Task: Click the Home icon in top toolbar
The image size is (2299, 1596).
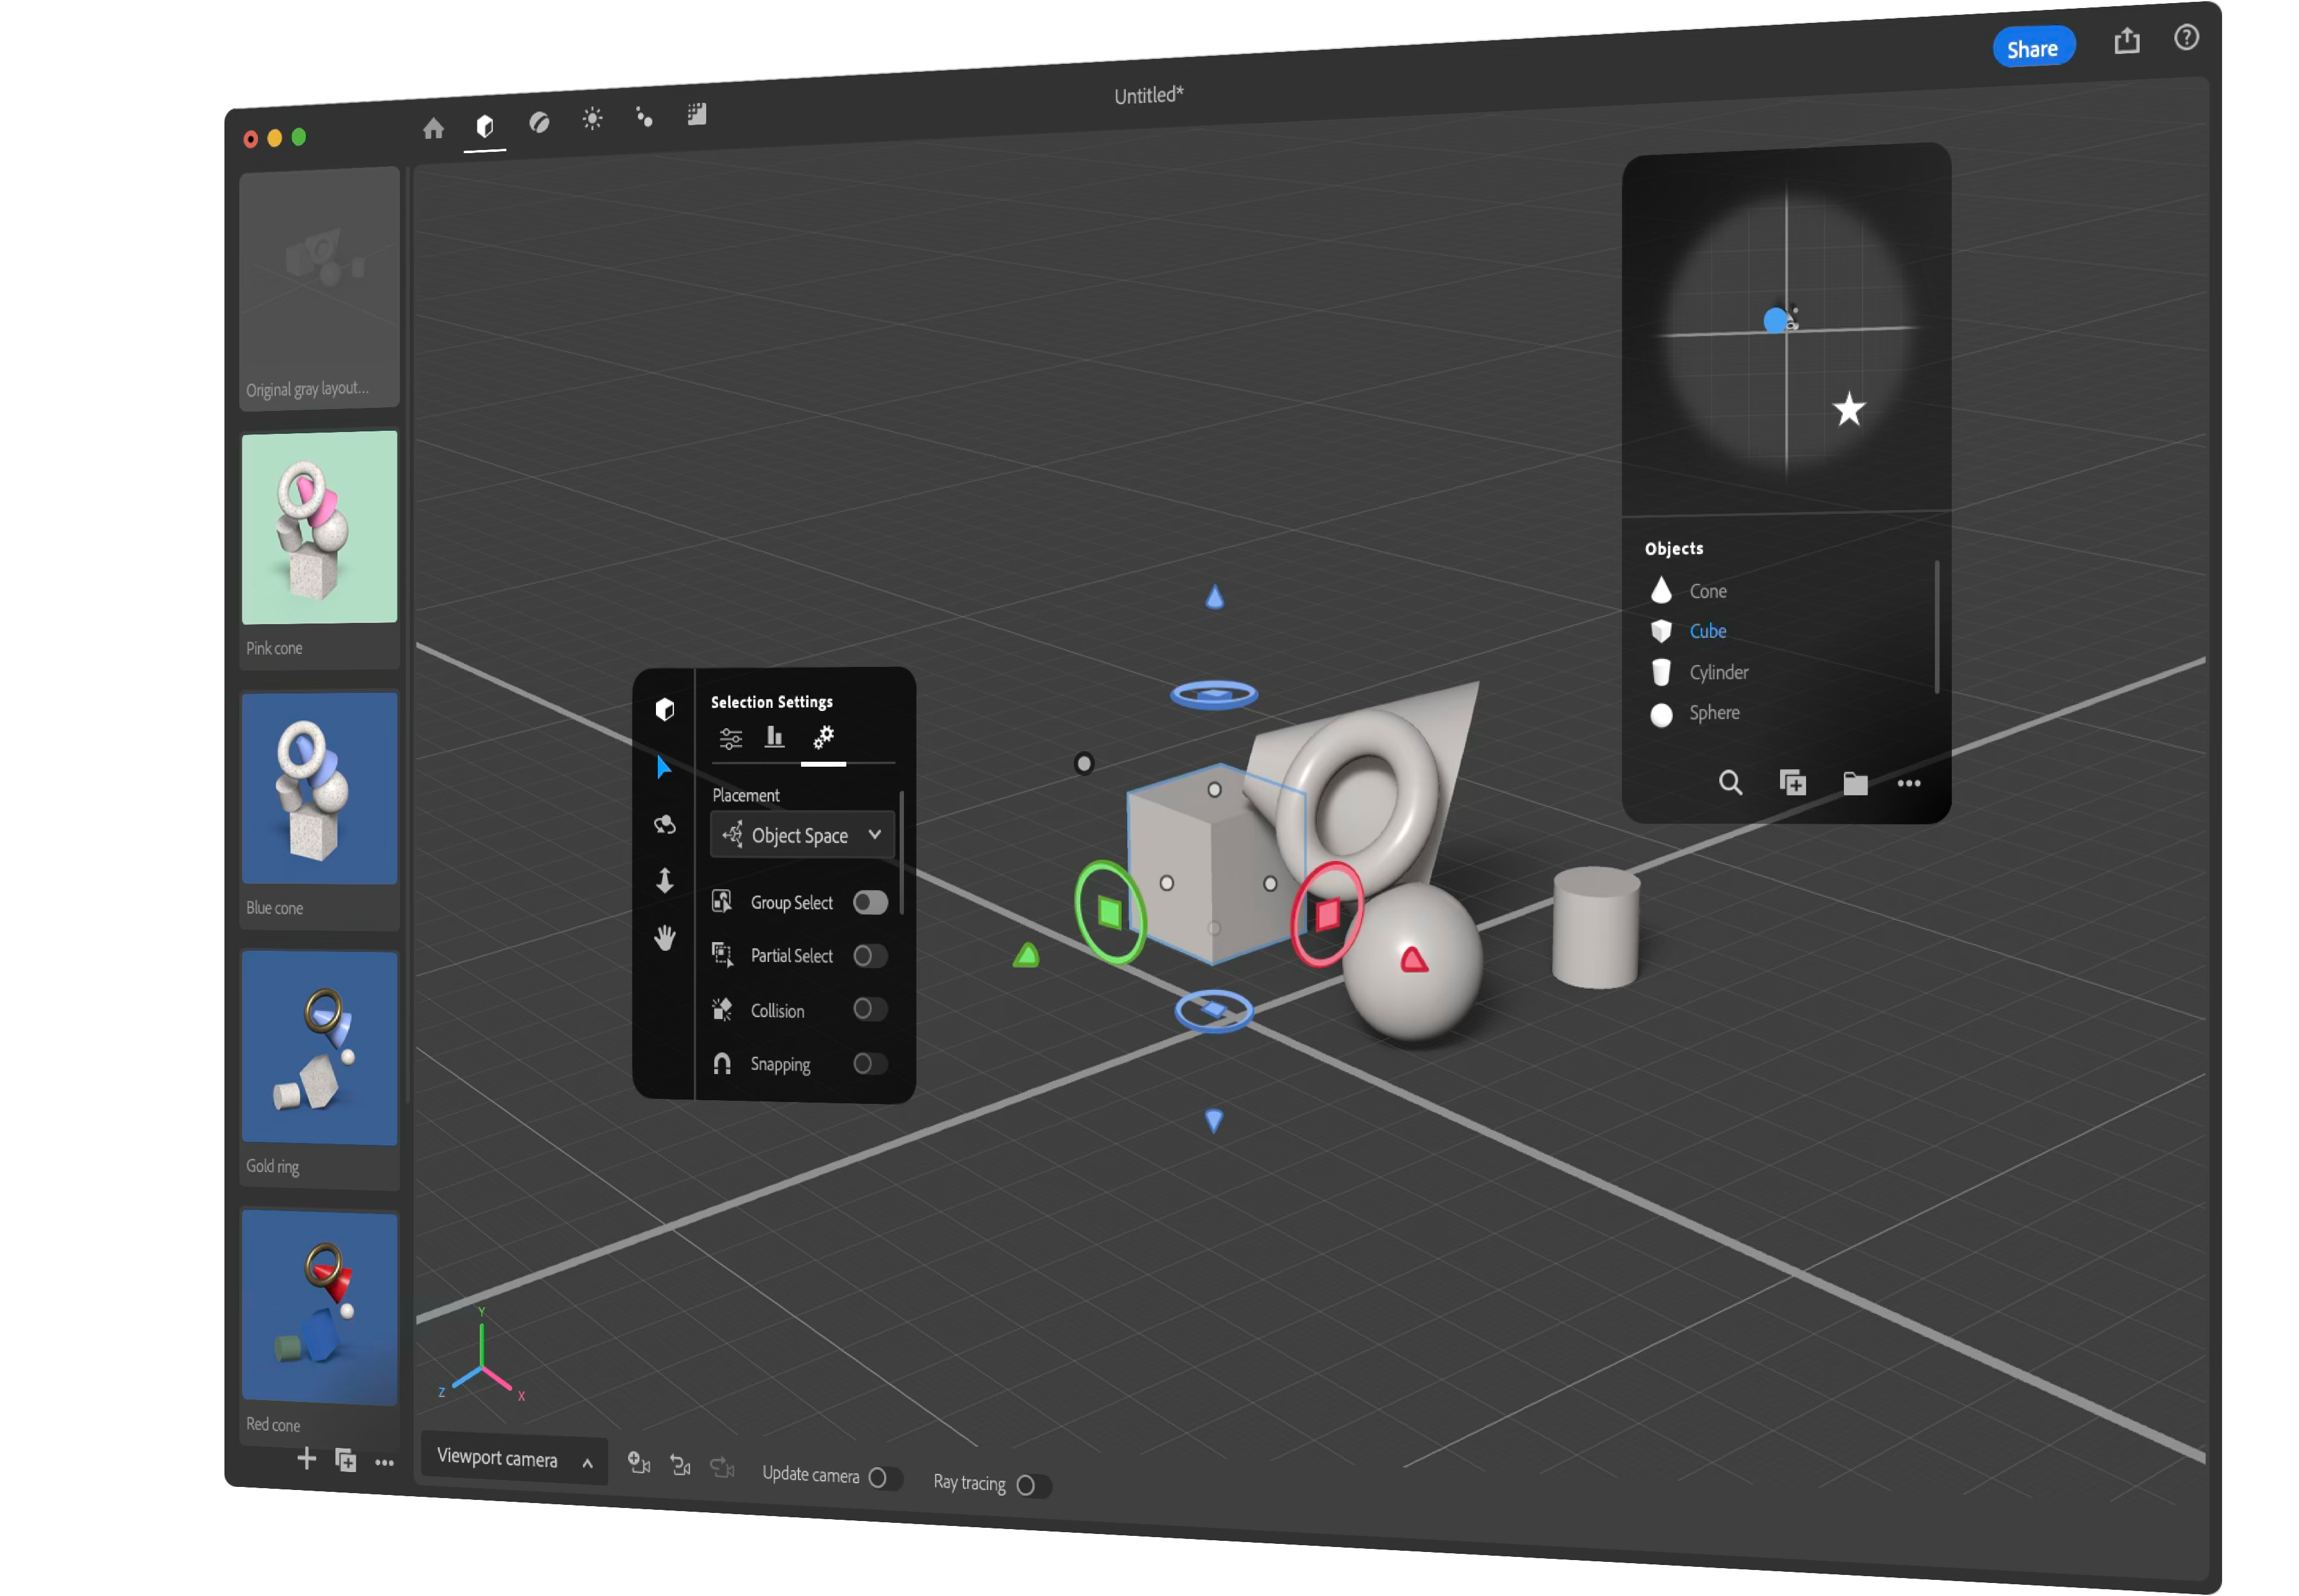Action: 433,129
